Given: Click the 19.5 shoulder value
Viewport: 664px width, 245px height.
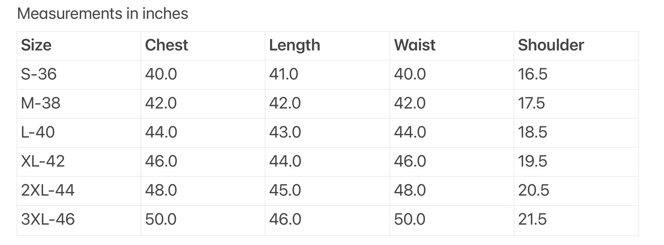Looking at the screenshot, I should (x=532, y=161).
